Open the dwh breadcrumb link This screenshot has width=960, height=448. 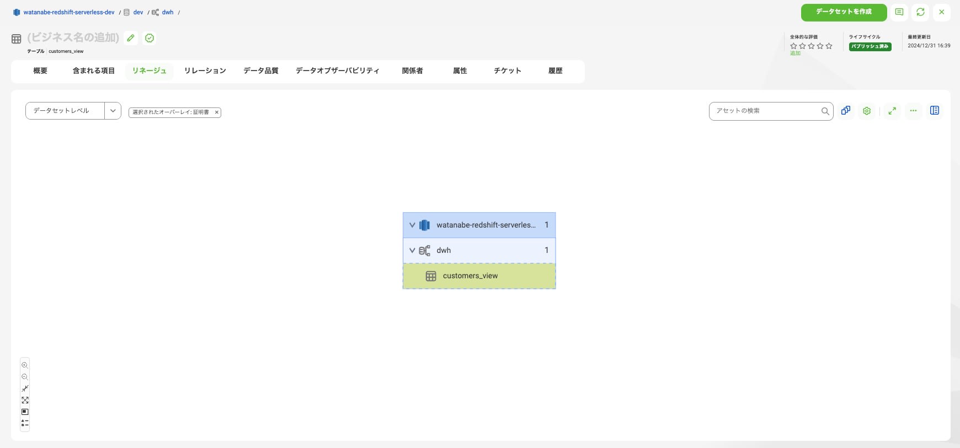tap(168, 12)
